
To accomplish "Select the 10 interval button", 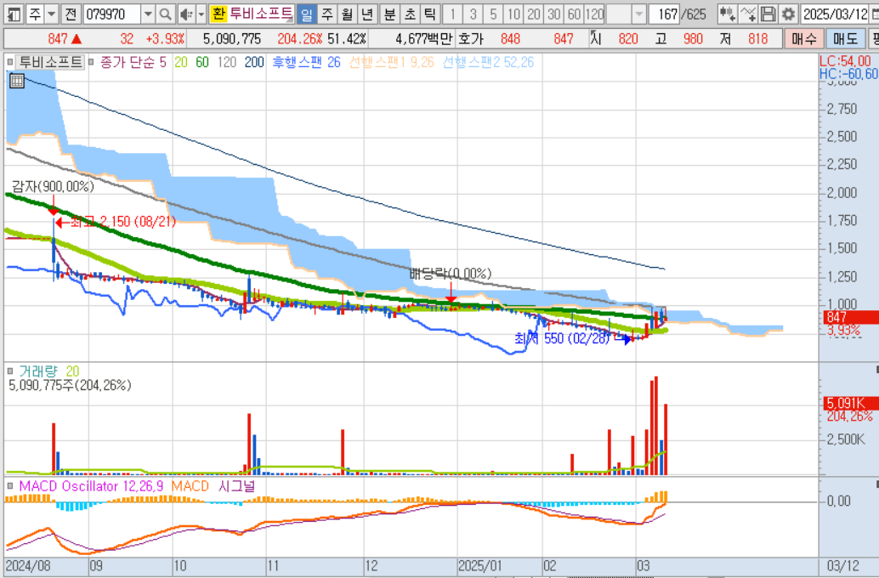I will coord(513,14).
